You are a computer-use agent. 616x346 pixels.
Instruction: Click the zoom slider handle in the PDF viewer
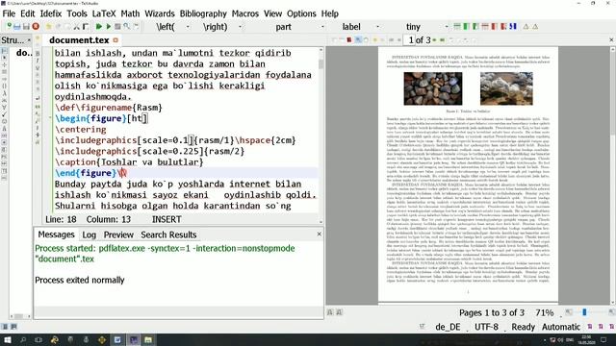tap(584, 312)
